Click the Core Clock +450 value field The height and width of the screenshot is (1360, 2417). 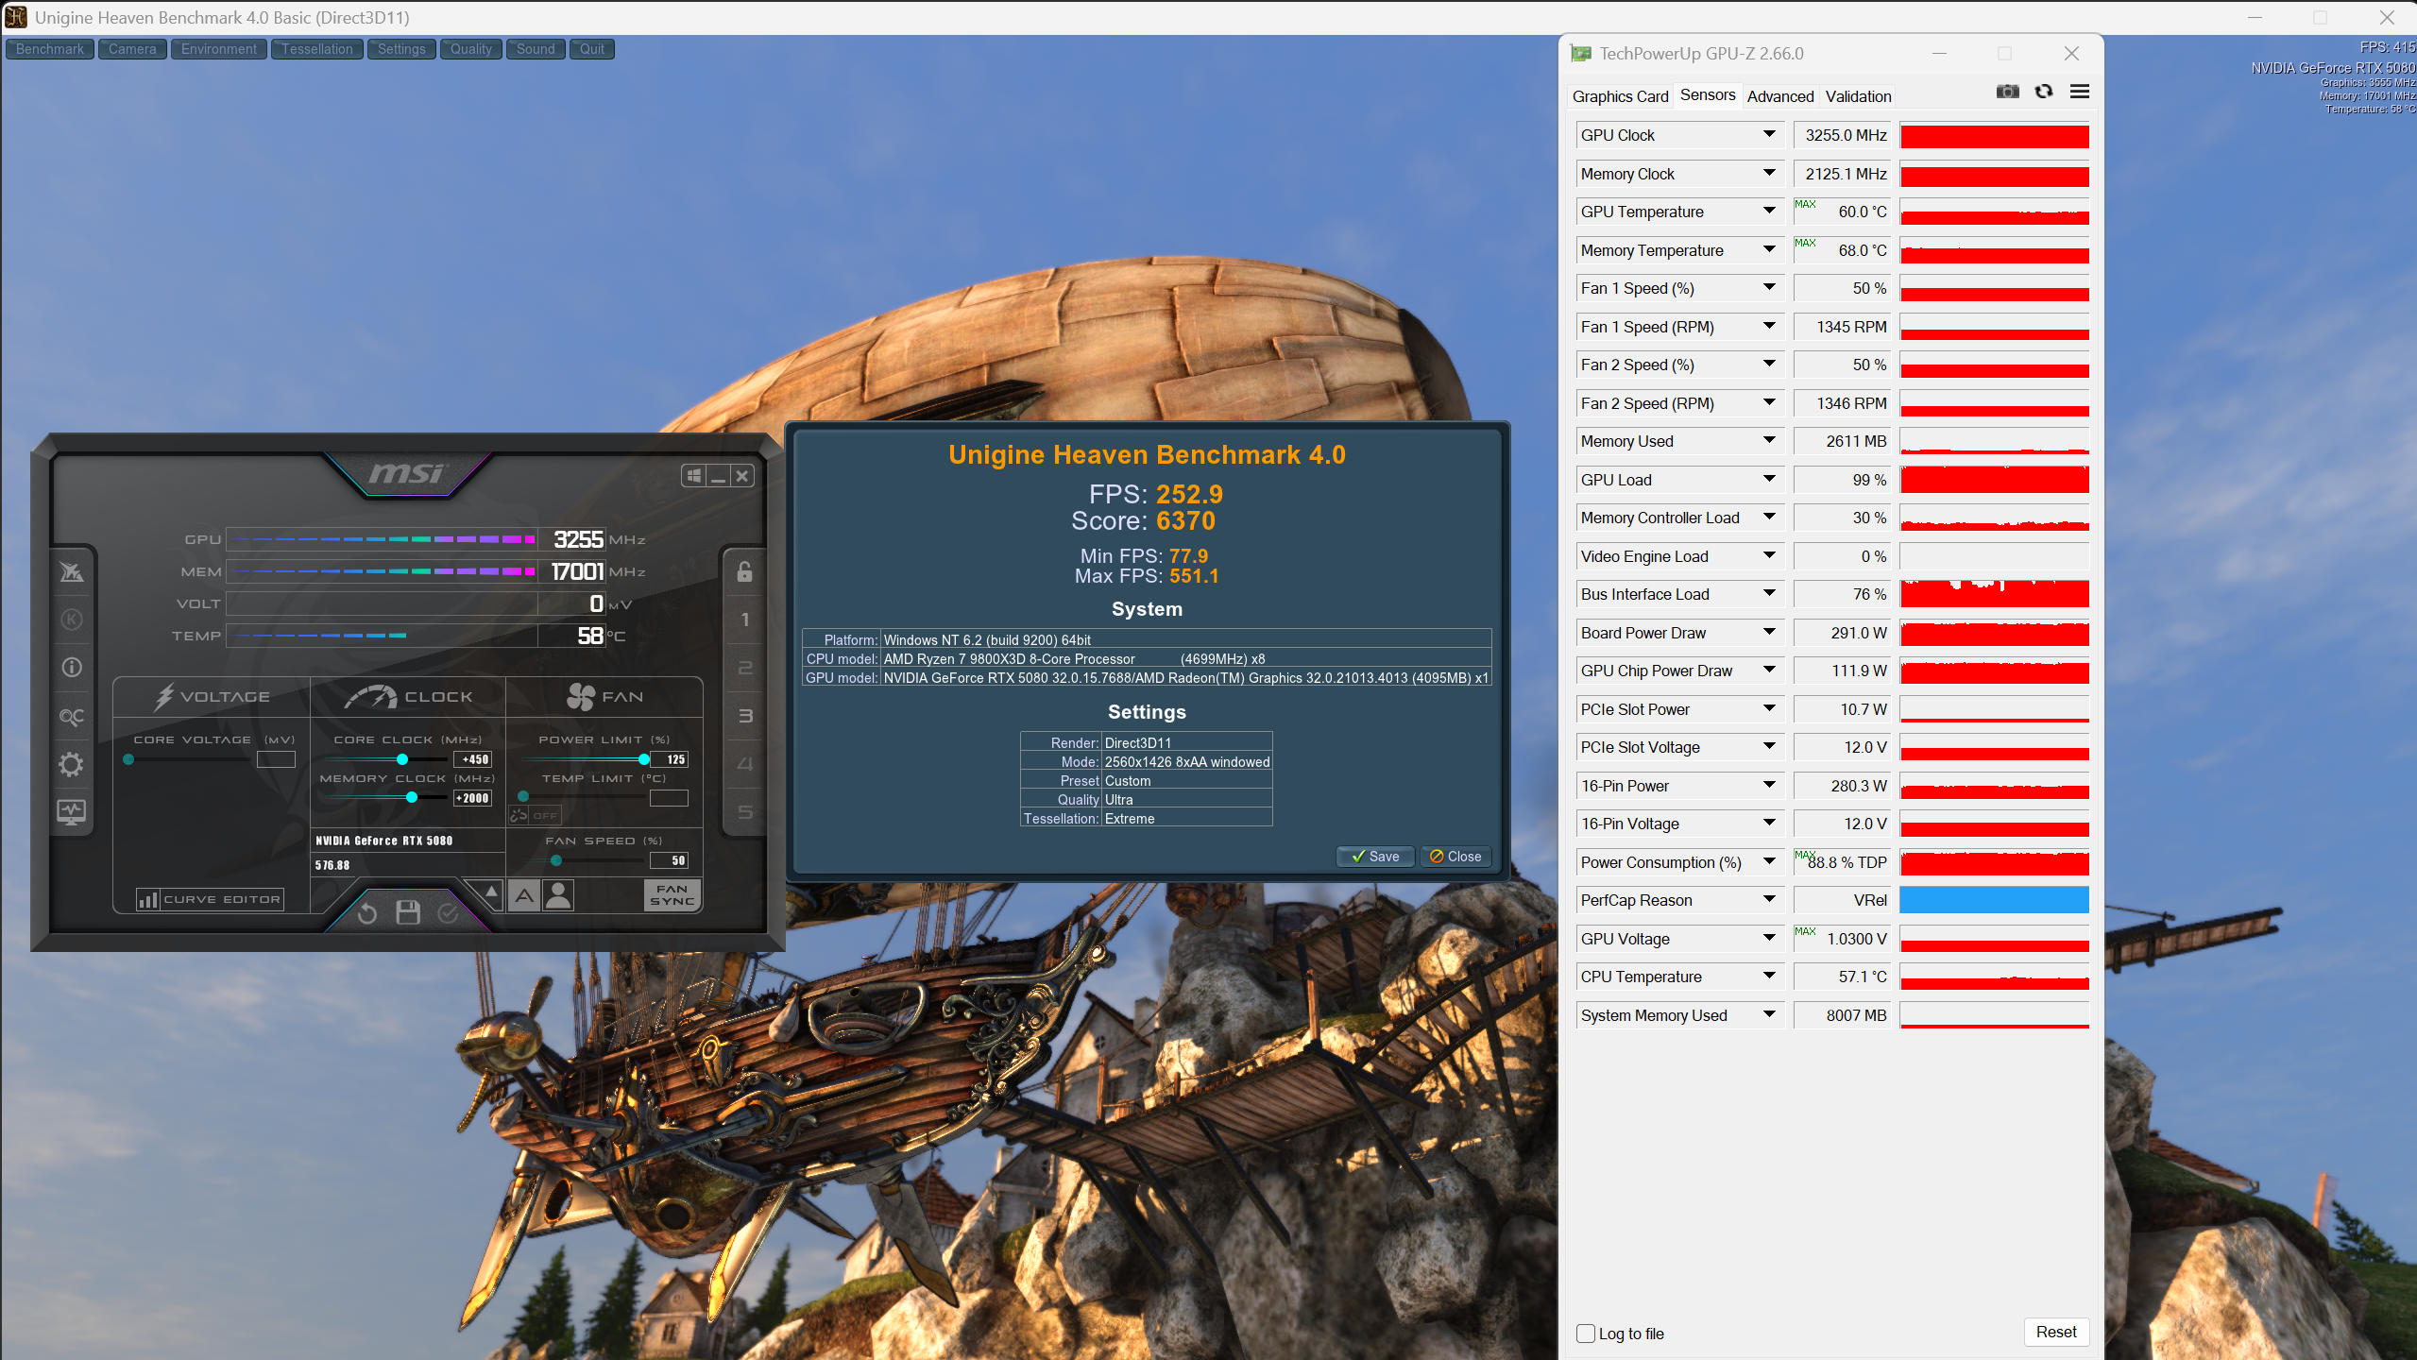pos(473,759)
